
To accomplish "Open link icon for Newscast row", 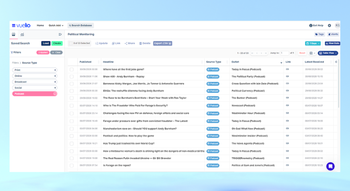I will click(287, 105).
